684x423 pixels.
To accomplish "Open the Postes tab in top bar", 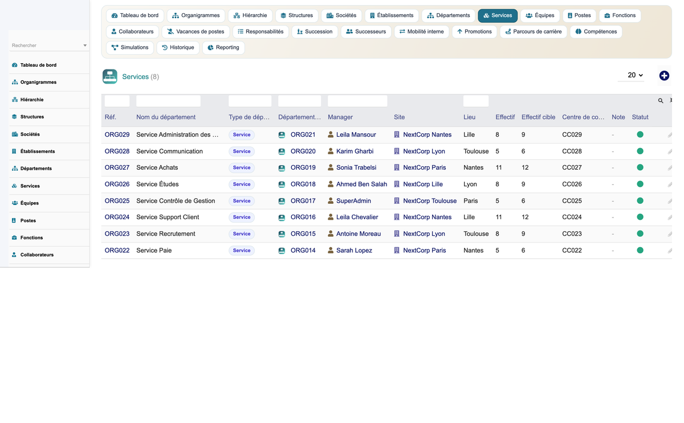I will tap(579, 15).
